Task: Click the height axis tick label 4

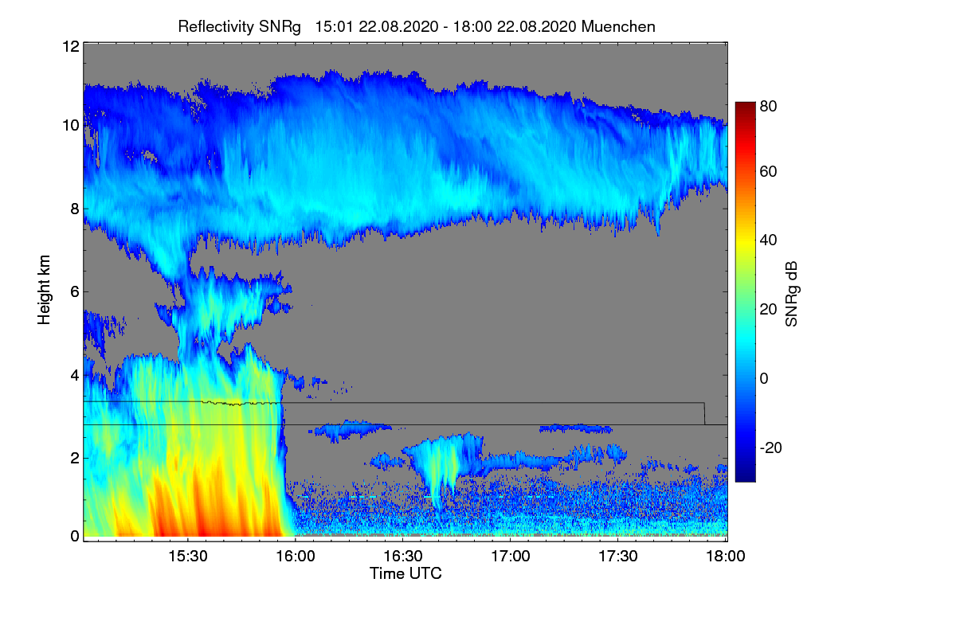Action: tap(74, 374)
